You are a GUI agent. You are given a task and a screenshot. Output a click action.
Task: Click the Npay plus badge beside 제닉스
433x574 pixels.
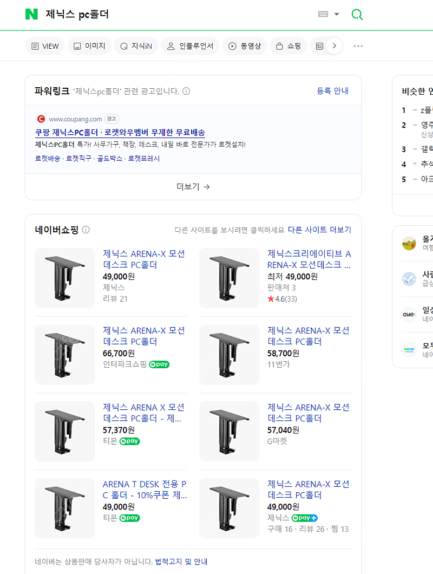click(x=305, y=518)
